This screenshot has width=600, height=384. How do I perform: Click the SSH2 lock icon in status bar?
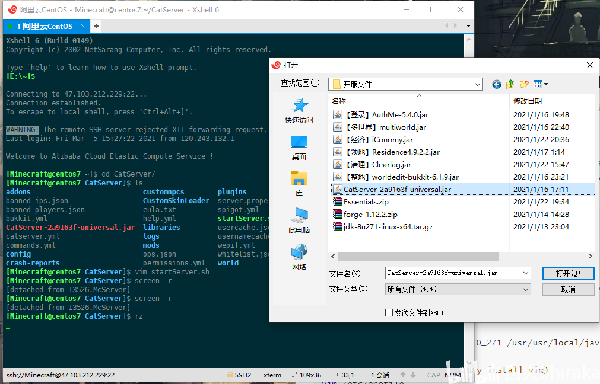click(230, 375)
